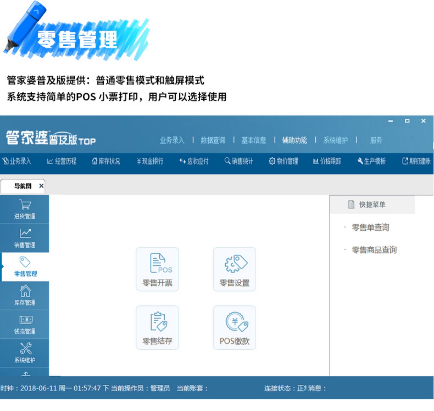Click 当前操作员 管理员 in status bar
This screenshot has width=434, height=411.
140,388
